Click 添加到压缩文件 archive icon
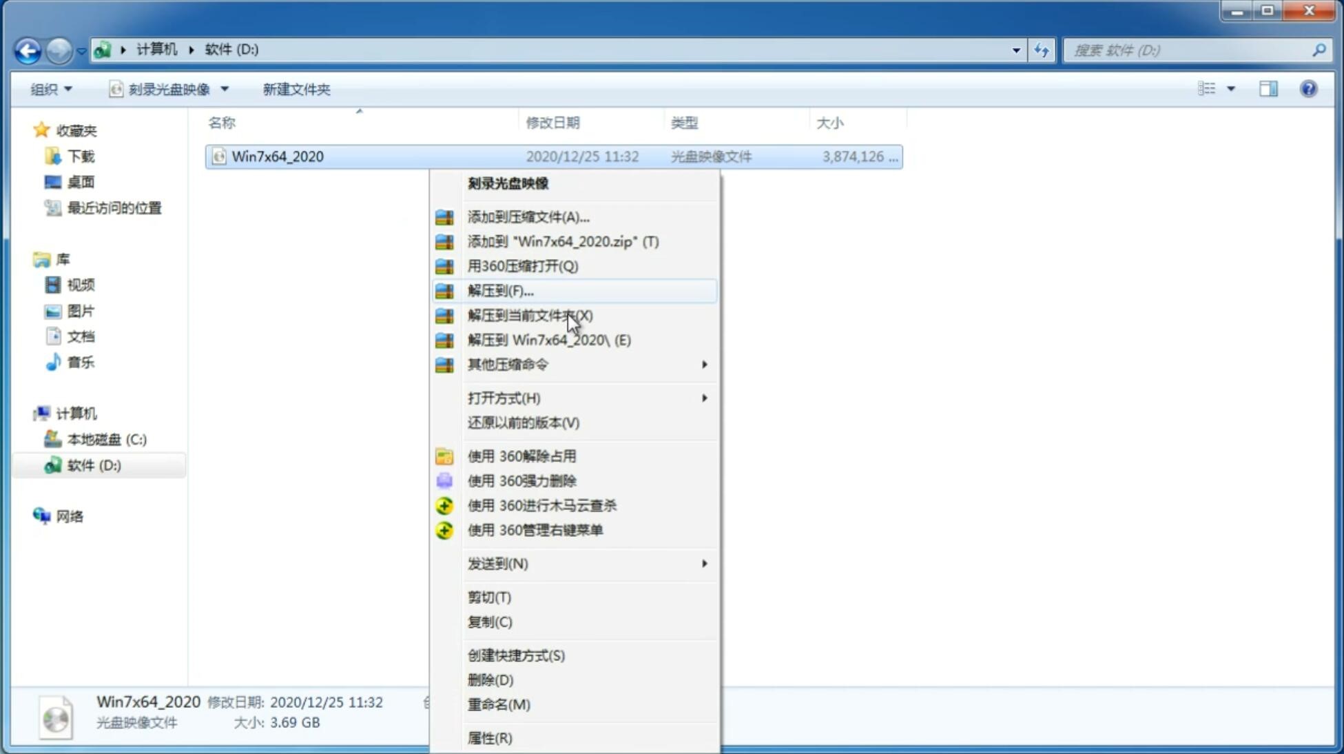The width and height of the screenshot is (1344, 754). pos(446,216)
